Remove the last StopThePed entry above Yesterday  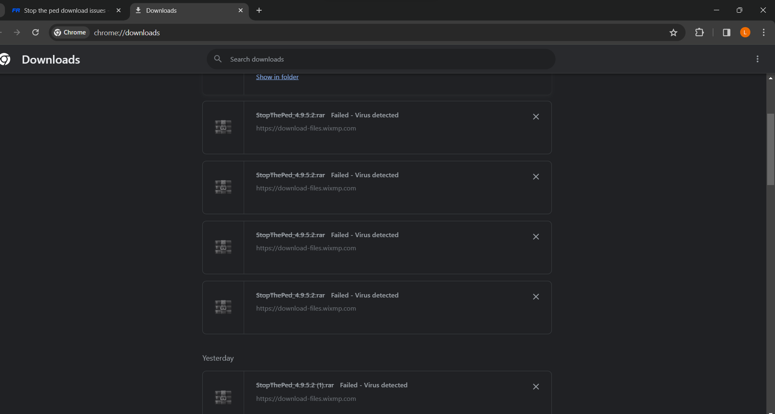(x=536, y=297)
